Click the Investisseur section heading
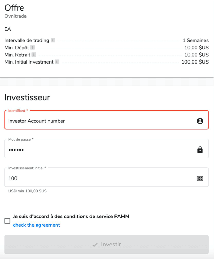This screenshot has height=259, width=214. click(x=27, y=97)
